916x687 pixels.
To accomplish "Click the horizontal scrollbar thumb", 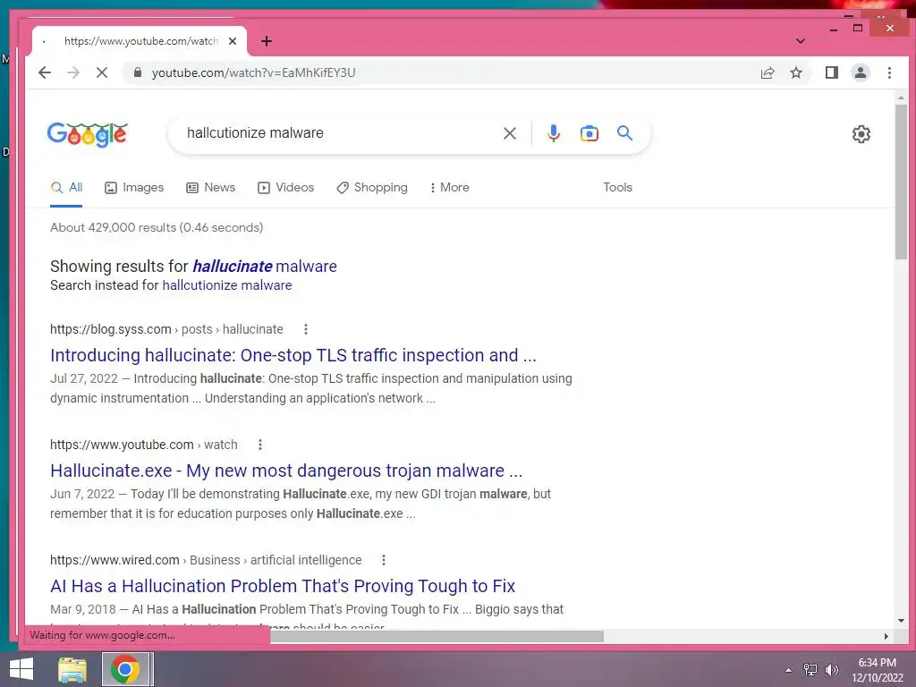I will point(437,636).
